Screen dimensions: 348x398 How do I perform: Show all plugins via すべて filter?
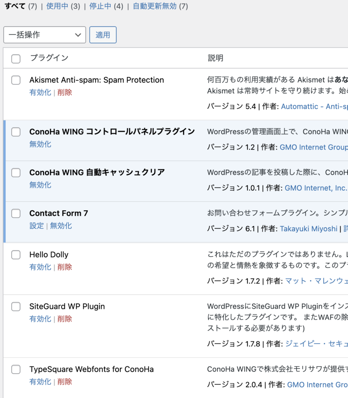click(15, 6)
